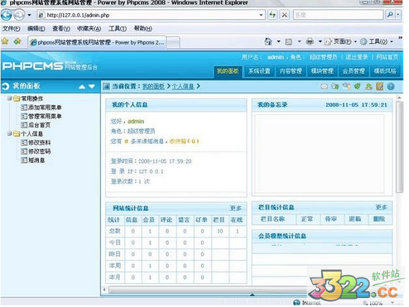Click the browser Forward arrow button
The height and width of the screenshot is (307, 409).
point(19,15)
